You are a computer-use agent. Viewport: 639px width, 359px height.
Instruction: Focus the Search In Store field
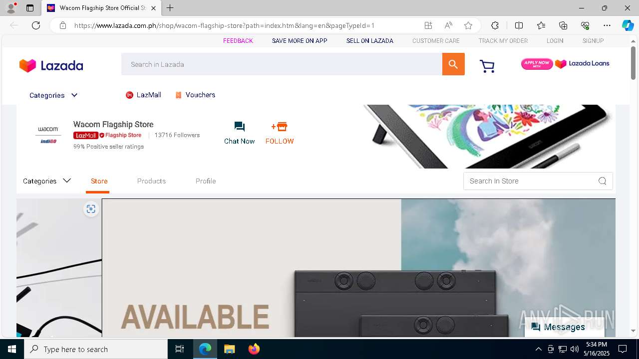(x=538, y=181)
